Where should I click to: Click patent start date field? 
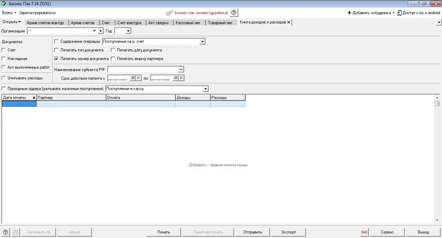(118, 78)
